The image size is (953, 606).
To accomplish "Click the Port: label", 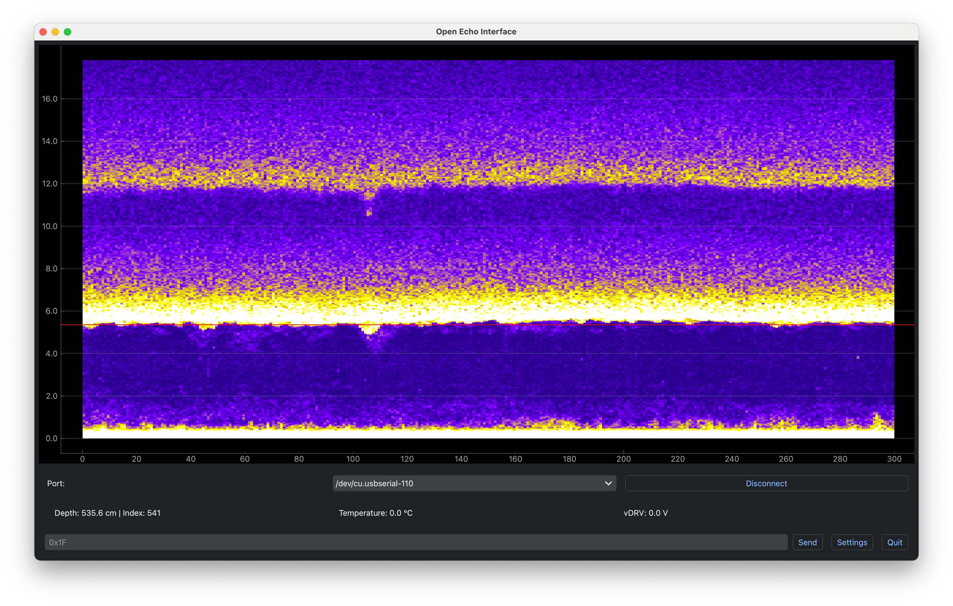I will click(56, 483).
